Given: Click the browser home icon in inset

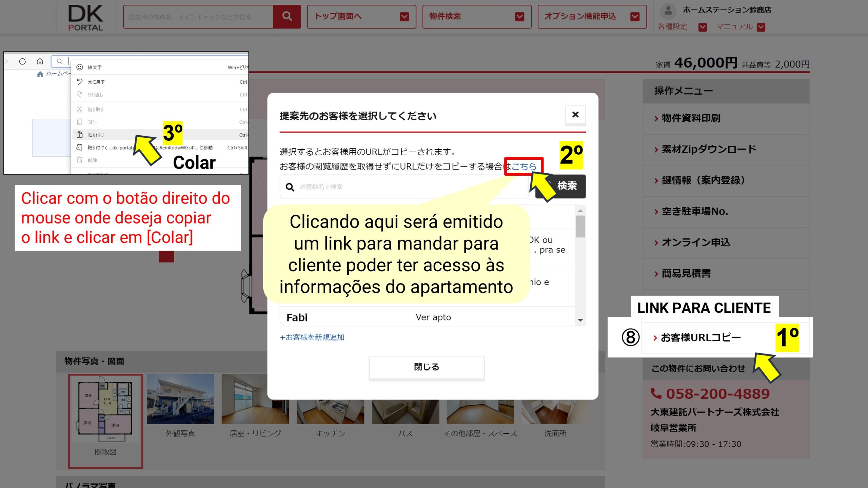Looking at the screenshot, I should [x=40, y=61].
